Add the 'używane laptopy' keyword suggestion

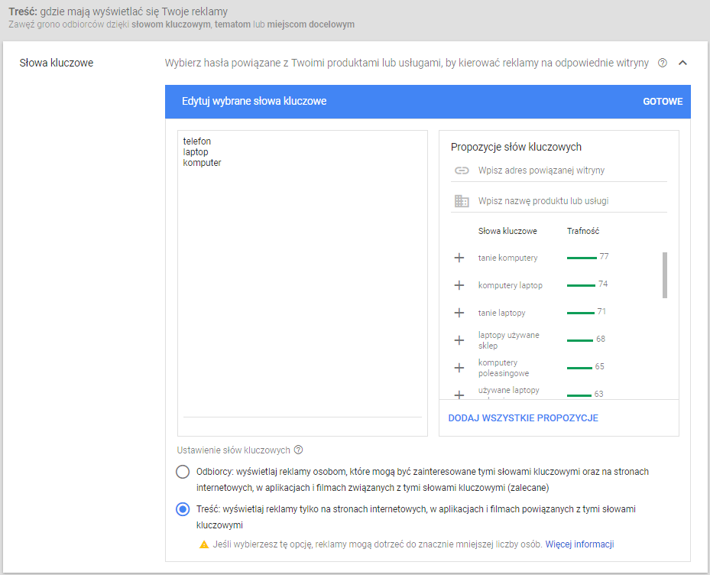click(459, 395)
